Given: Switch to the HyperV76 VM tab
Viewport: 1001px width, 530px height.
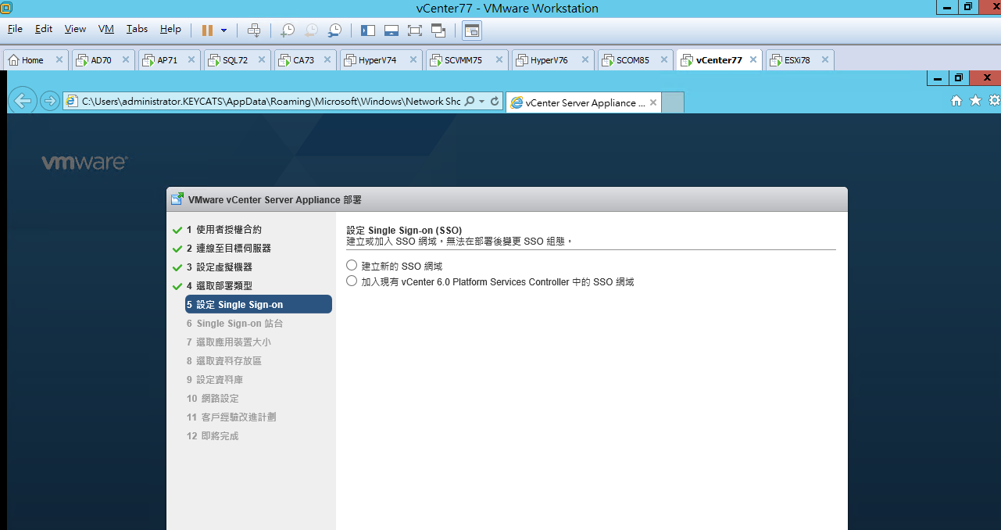Looking at the screenshot, I should coord(549,60).
